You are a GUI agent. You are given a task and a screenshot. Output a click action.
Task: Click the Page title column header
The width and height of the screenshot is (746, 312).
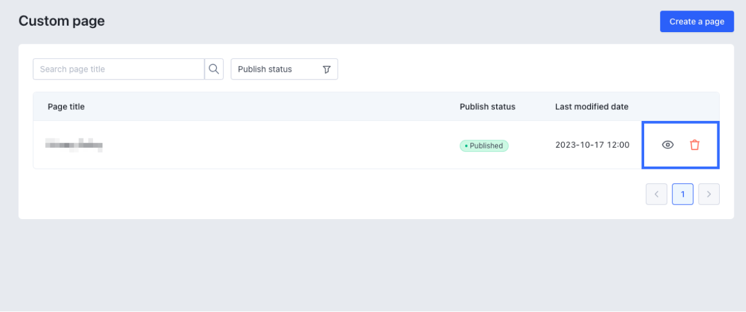point(66,106)
